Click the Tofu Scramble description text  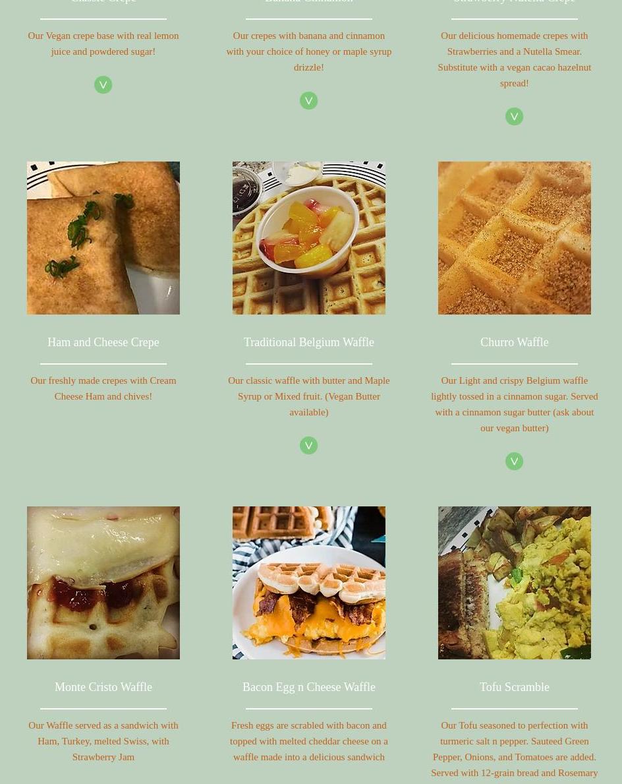515,749
